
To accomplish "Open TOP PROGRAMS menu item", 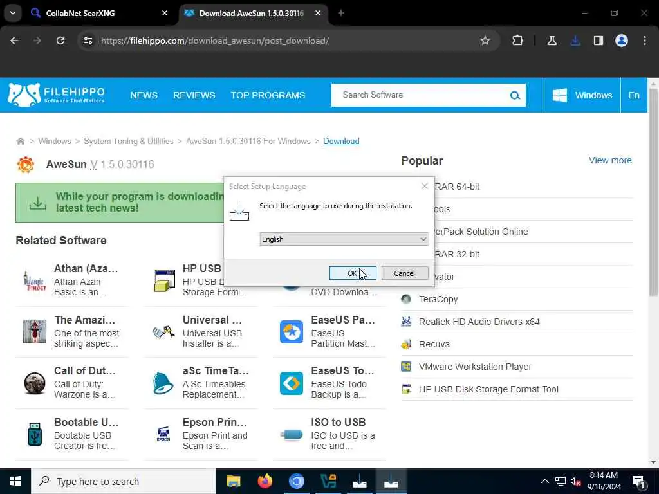I will tap(268, 95).
